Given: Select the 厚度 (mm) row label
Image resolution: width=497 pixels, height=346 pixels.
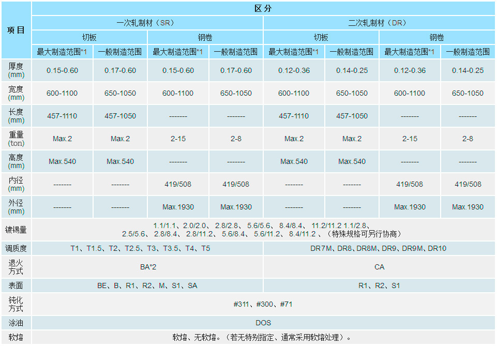Looking at the screenshot, I should [x=16, y=70].
